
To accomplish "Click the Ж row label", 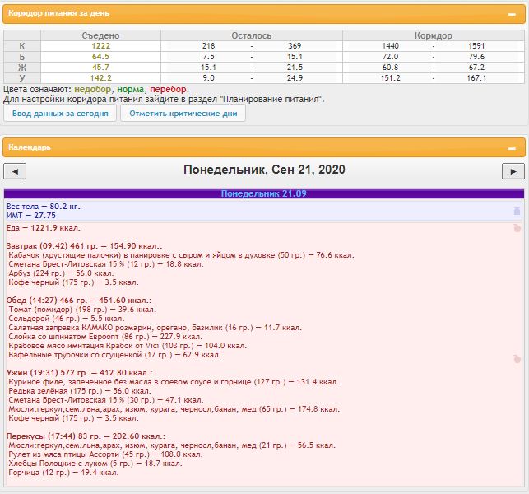I will coord(22,68).
